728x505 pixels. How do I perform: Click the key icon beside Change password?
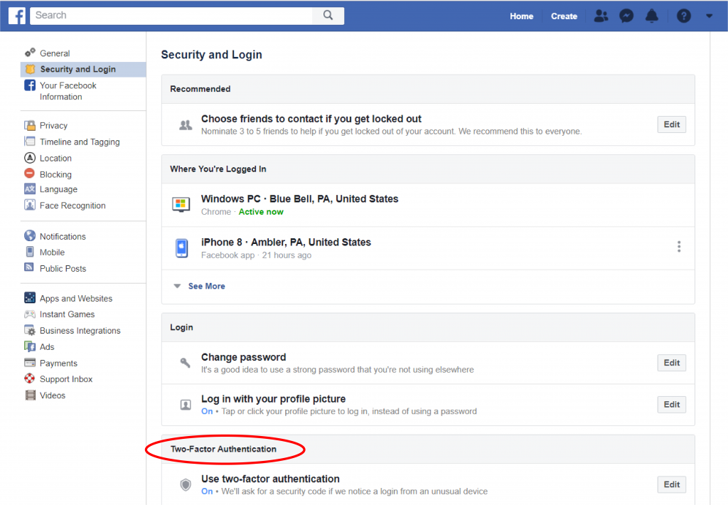click(185, 362)
